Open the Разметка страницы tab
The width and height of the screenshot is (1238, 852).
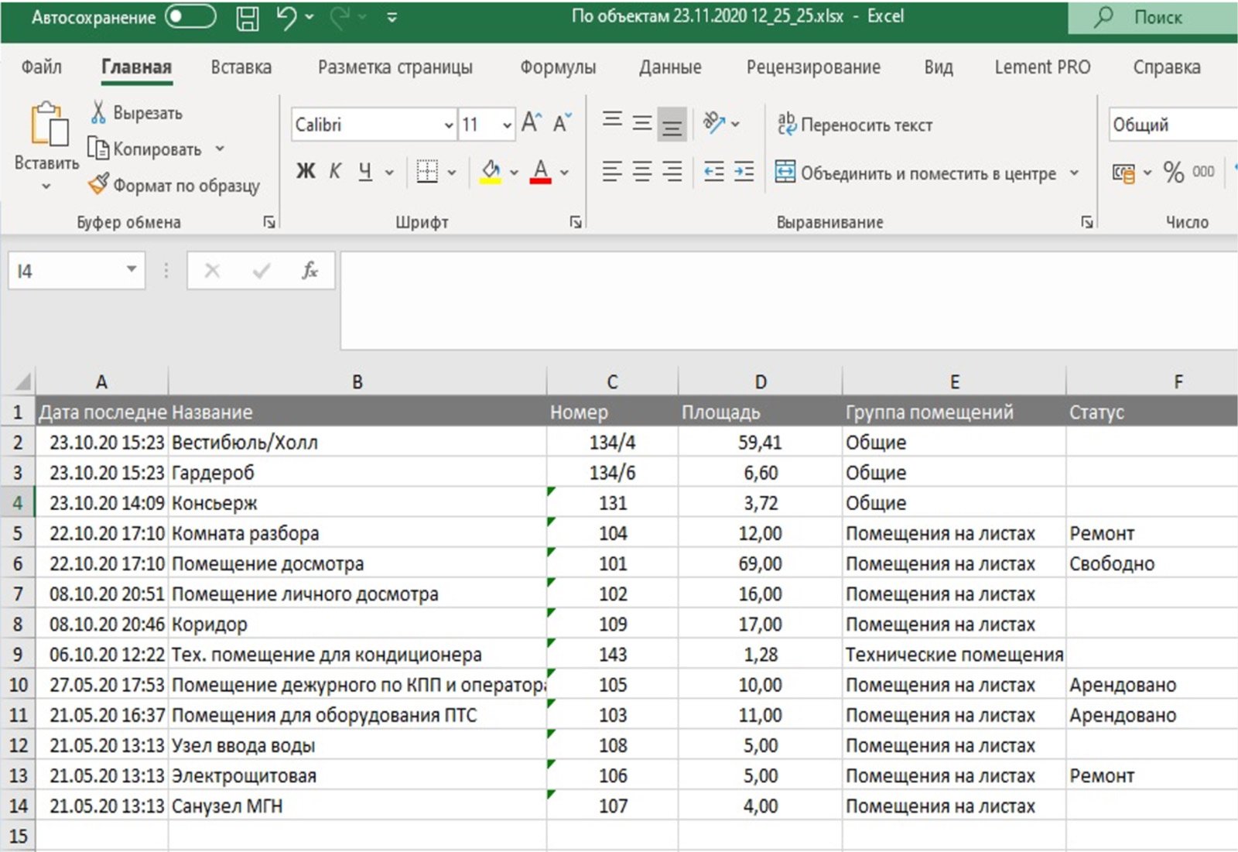395,67
